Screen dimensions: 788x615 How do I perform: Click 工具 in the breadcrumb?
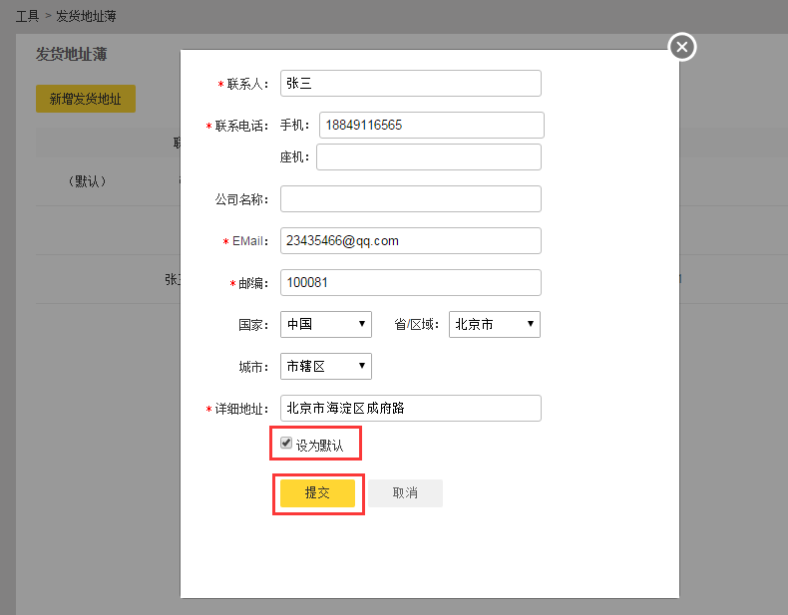pos(27,17)
